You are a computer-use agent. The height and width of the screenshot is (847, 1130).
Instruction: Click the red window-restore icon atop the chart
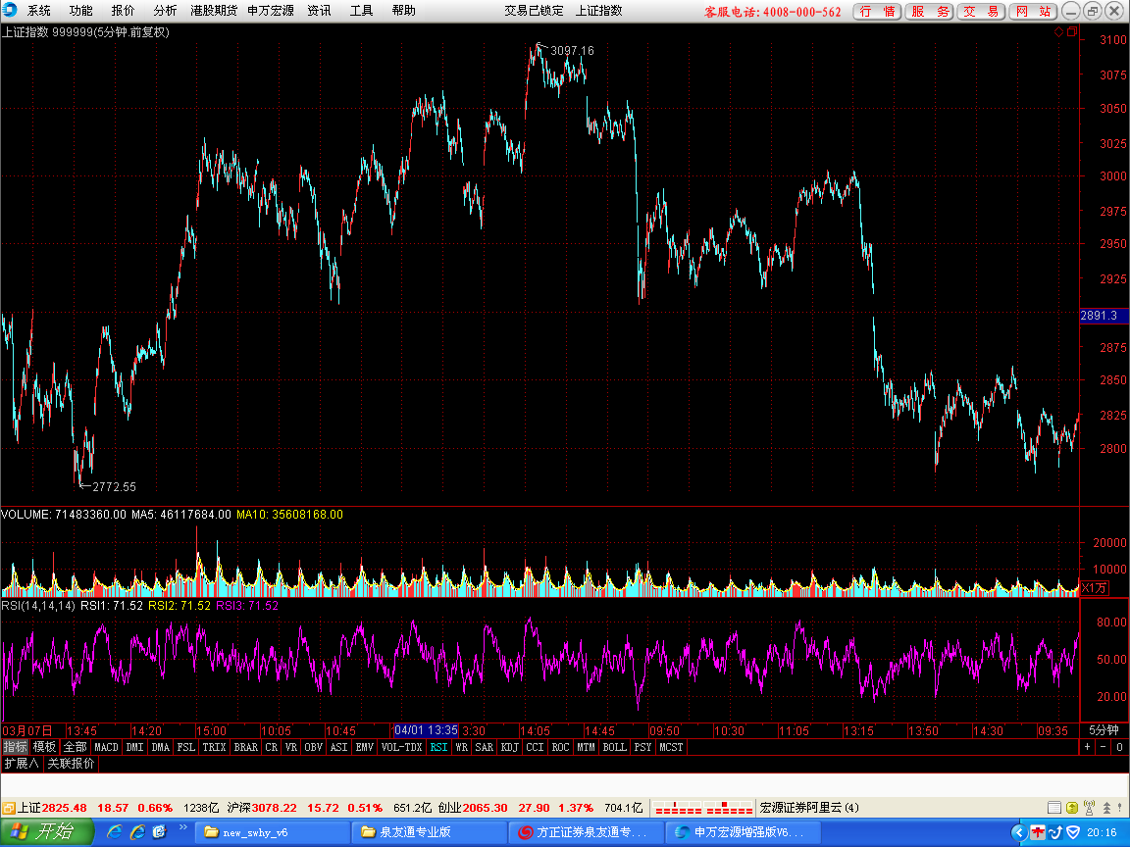1071,31
